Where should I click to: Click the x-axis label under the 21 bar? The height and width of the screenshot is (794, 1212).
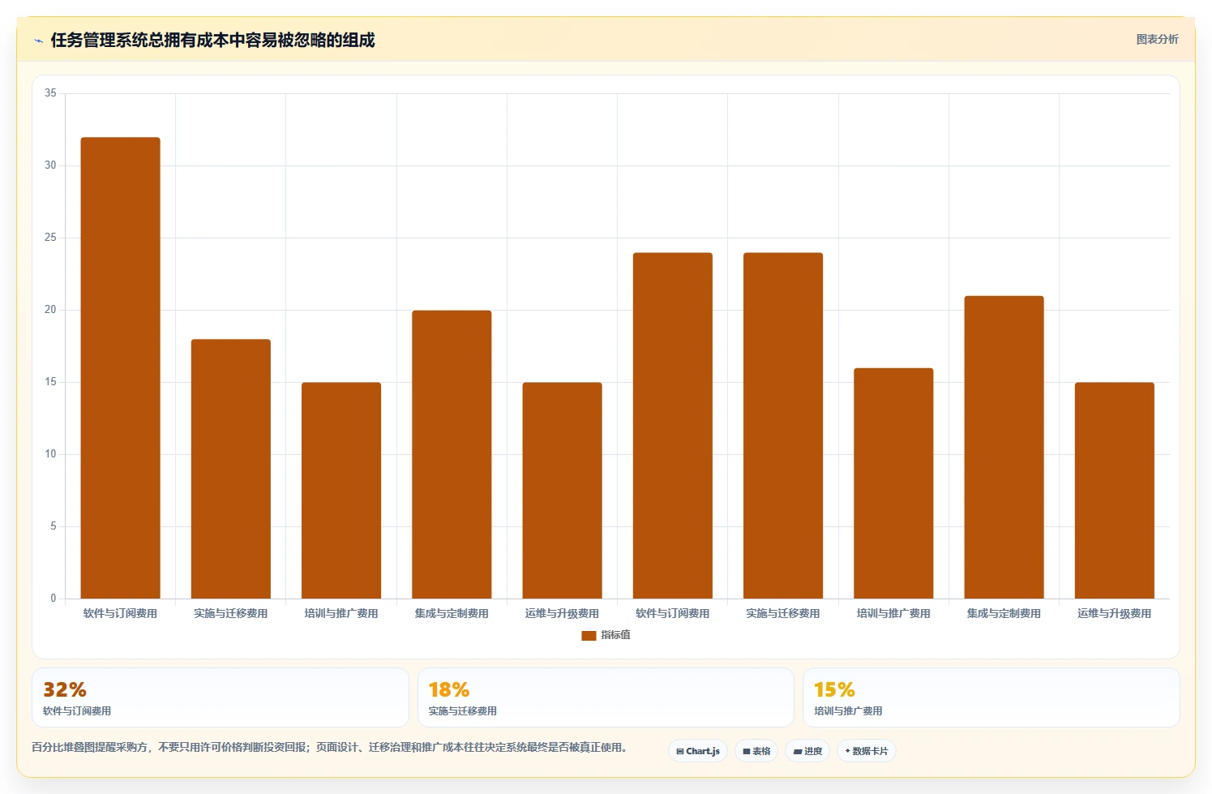[1004, 614]
